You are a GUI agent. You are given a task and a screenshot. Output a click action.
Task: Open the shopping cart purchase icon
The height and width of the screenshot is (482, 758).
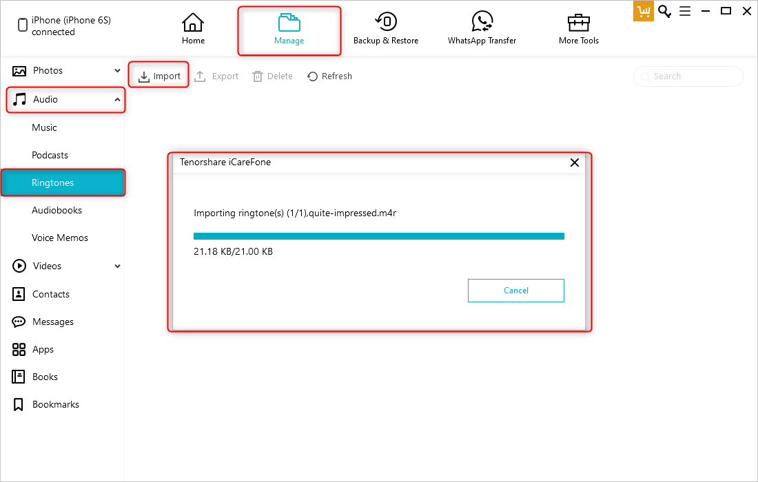click(x=643, y=11)
